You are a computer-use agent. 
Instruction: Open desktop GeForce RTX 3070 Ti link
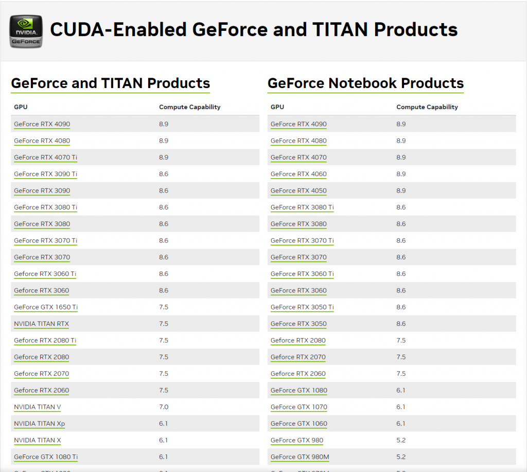(46, 241)
